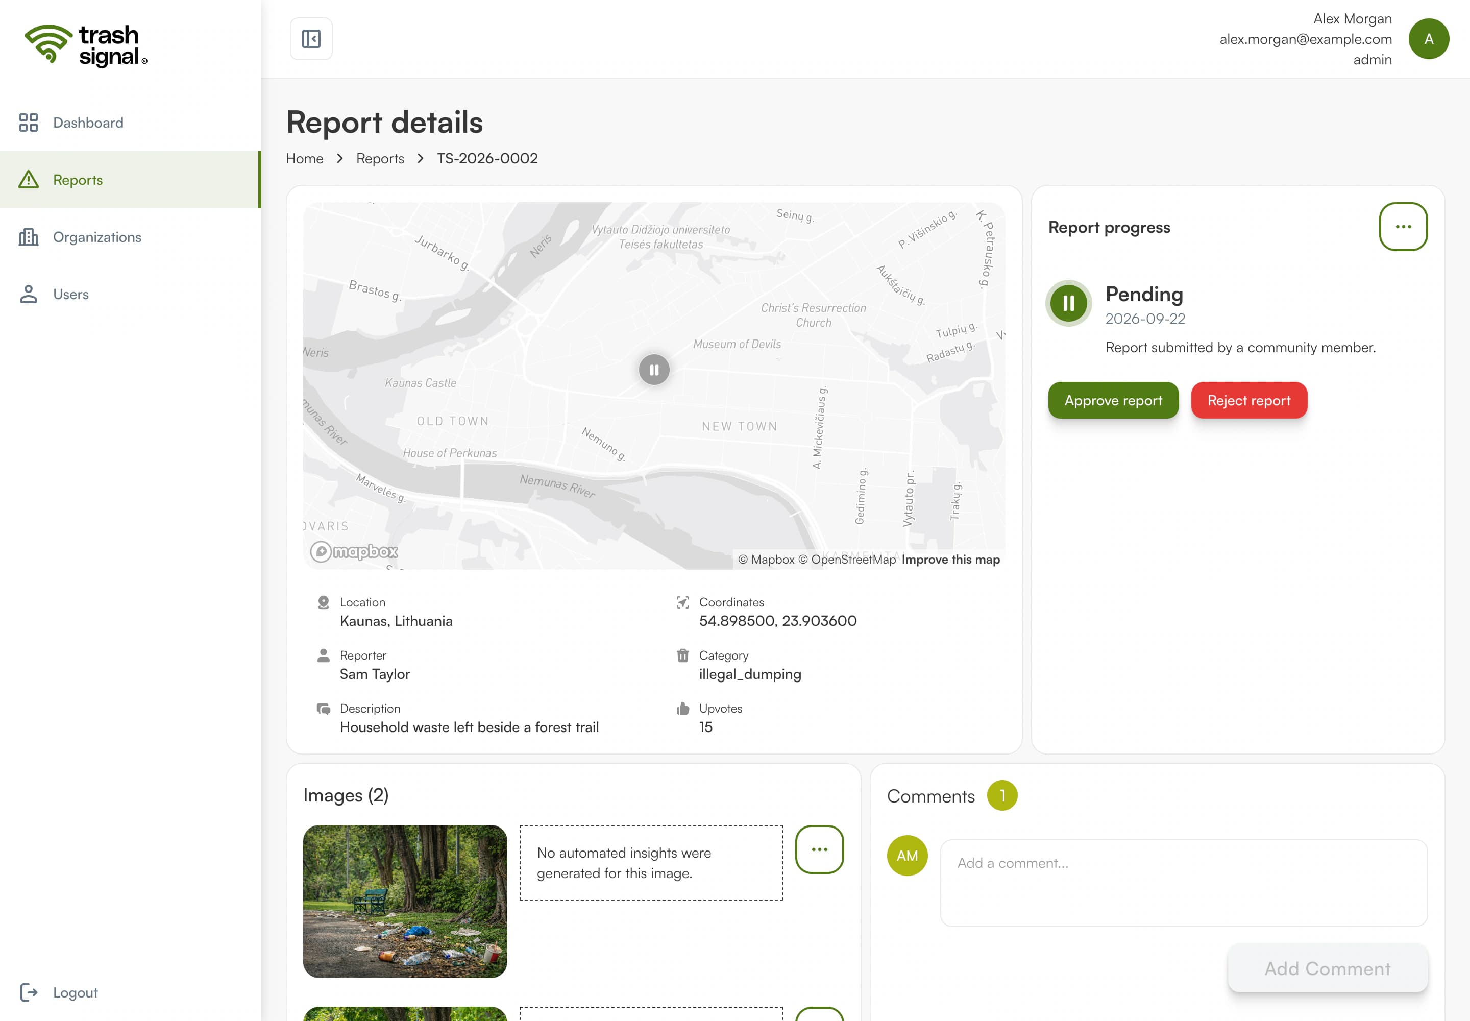The width and height of the screenshot is (1470, 1021).
Task: Select the Reports warning triangle icon
Action: pos(28,180)
